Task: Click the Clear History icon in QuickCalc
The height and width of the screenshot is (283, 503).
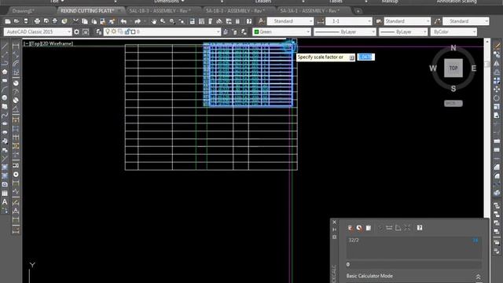Action: pos(359,228)
